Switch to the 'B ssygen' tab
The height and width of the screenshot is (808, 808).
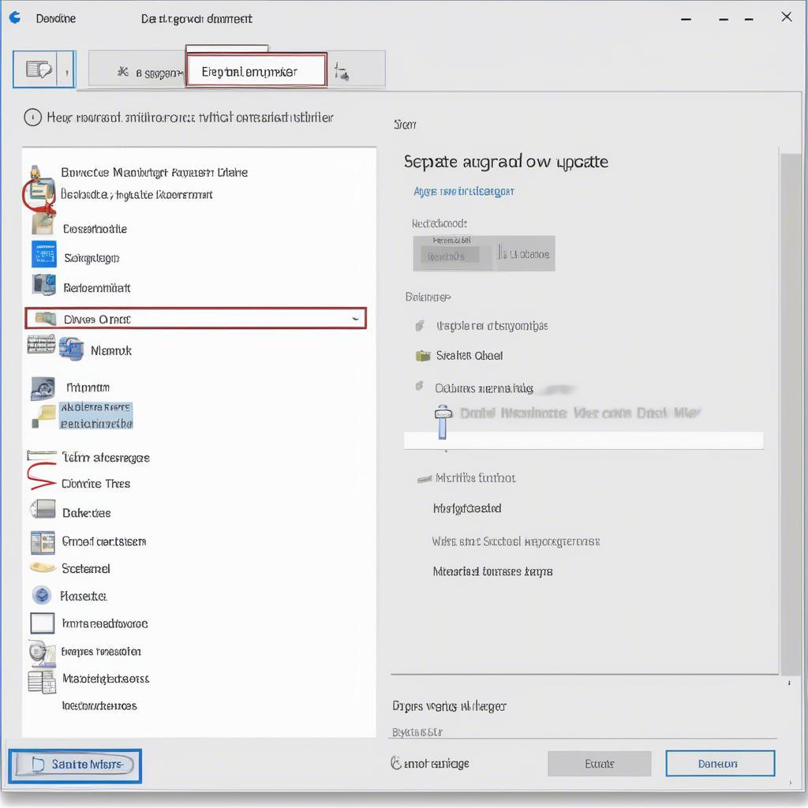pyautogui.click(x=150, y=73)
